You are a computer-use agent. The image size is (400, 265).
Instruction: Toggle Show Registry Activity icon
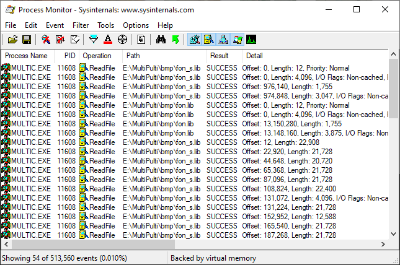[195, 40]
